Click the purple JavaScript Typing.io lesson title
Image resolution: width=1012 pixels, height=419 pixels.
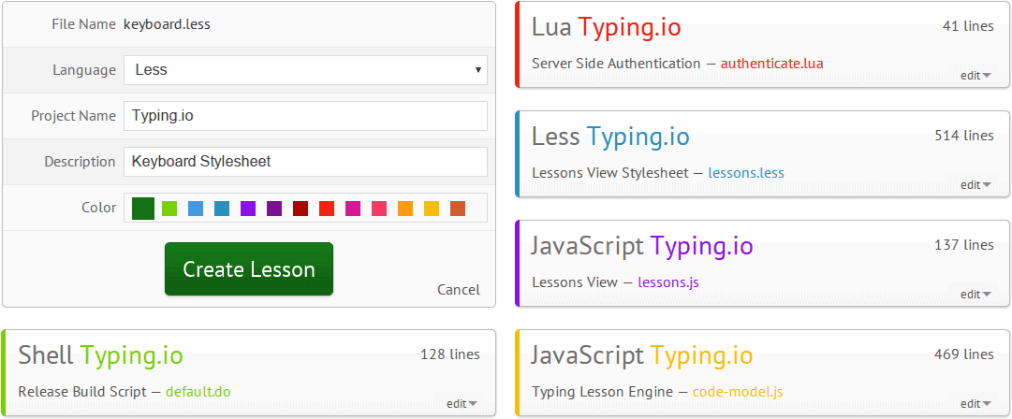pyautogui.click(x=642, y=246)
